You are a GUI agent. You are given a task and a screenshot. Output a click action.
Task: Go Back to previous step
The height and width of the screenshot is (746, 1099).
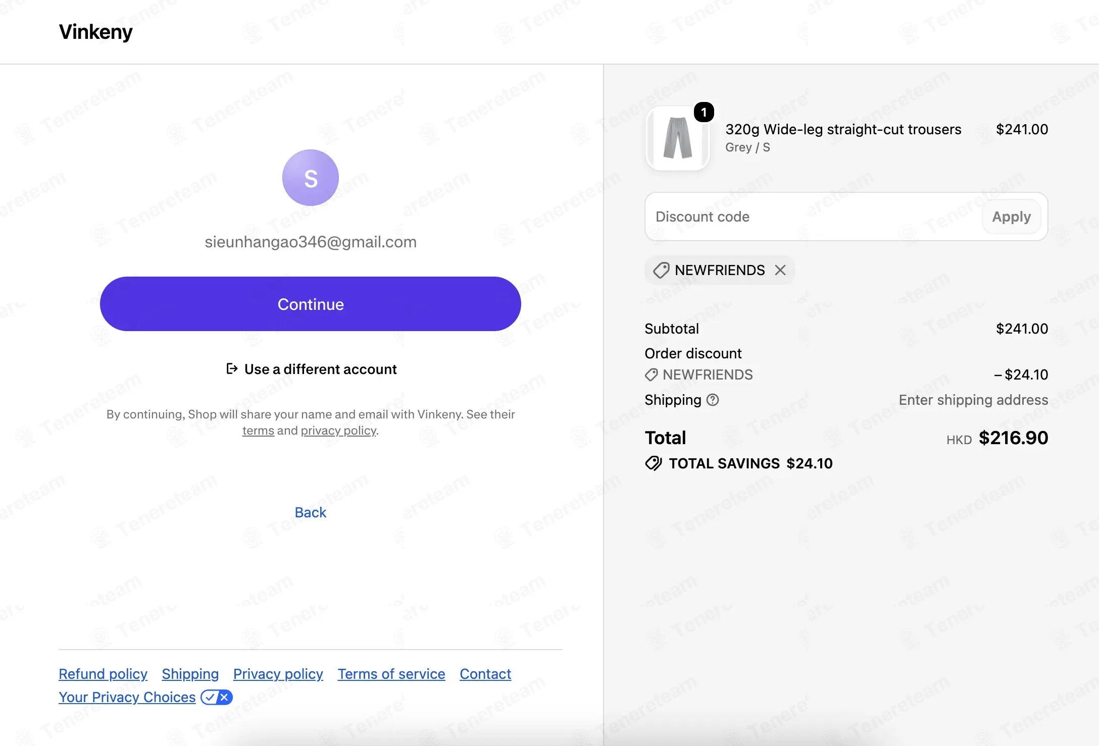(311, 512)
